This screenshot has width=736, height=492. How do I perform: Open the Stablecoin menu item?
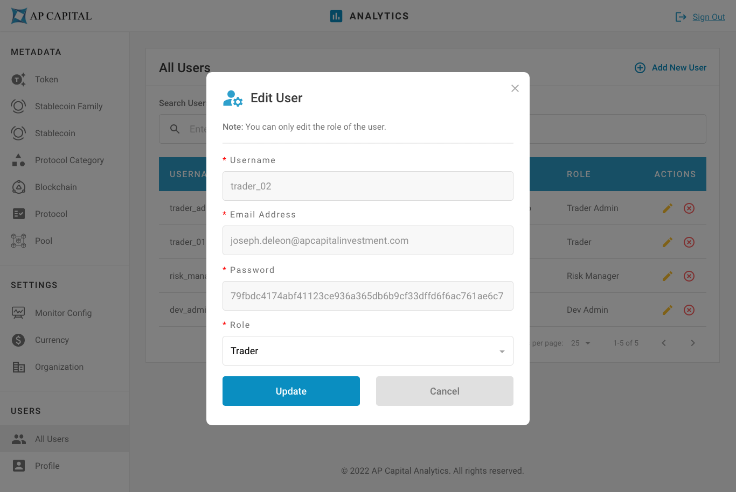[x=65, y=133]
